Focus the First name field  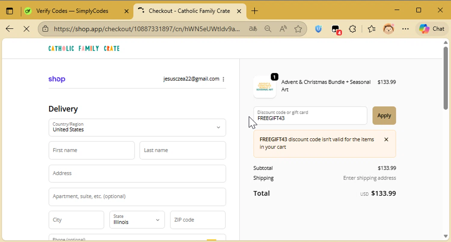(92, 150)
